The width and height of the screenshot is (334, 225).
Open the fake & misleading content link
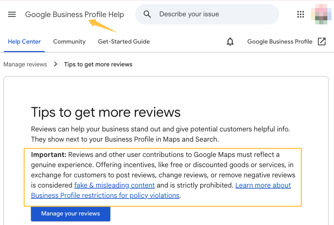(x=114, y=185)
